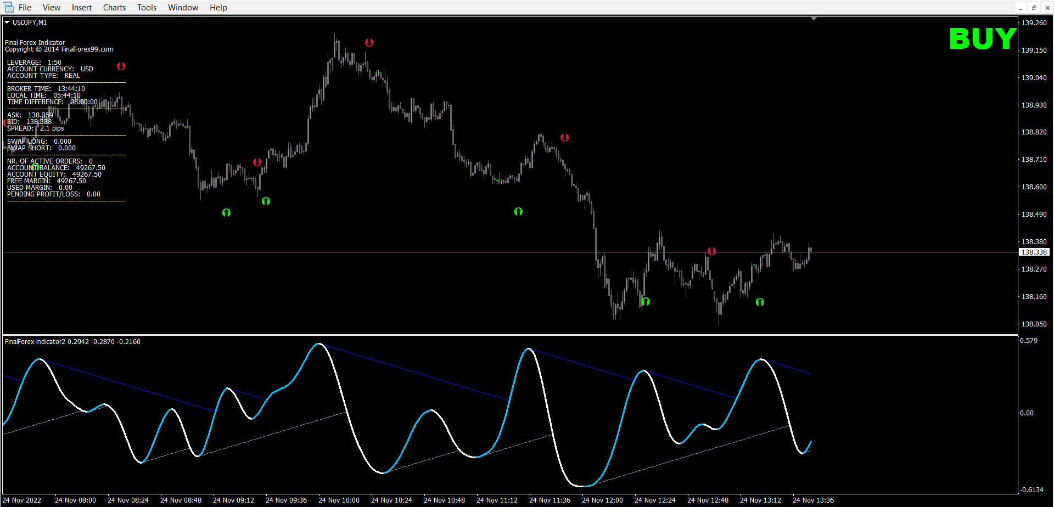
Task: Select the green buy arrow near the 12:00 low
Action: click(646, 302)
